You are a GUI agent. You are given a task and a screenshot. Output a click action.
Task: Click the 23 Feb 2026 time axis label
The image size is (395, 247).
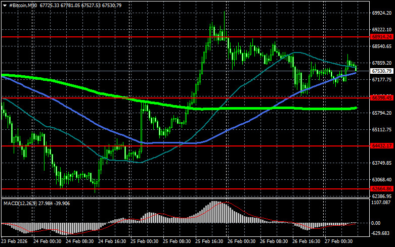tap(14, 241)
